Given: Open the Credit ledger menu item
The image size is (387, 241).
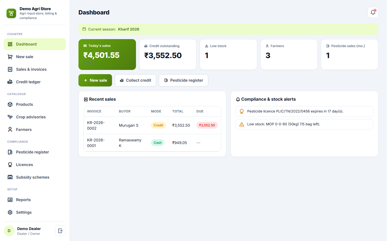Looking at the screenshot, I should 35,82.
